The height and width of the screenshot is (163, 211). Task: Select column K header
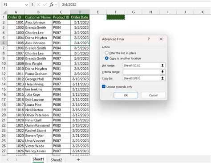(x=203, y=12)
